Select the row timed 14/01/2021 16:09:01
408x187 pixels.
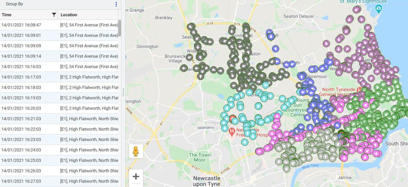pos(59,35)
